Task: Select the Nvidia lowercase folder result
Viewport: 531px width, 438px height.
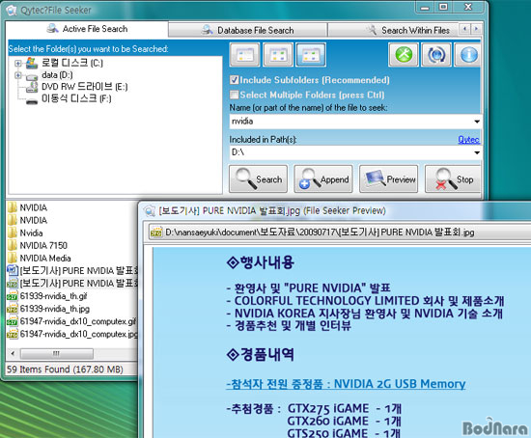Action: coord(31,233)
